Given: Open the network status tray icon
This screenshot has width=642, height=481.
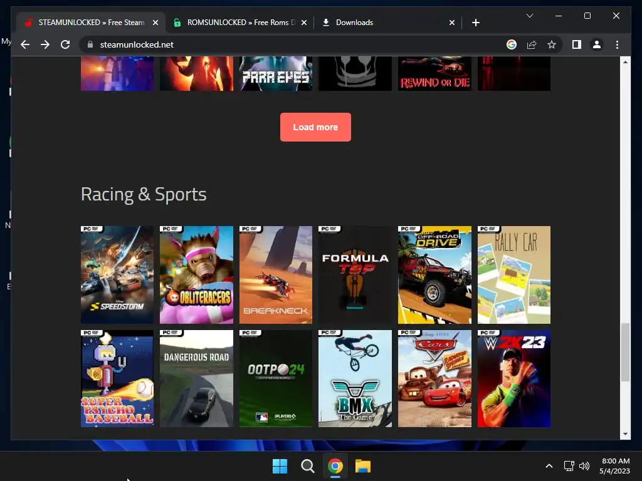Looking at the screenshot, I should point(569,466).
